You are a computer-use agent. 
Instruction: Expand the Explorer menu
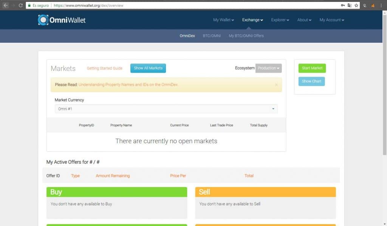tap(280, 20)
